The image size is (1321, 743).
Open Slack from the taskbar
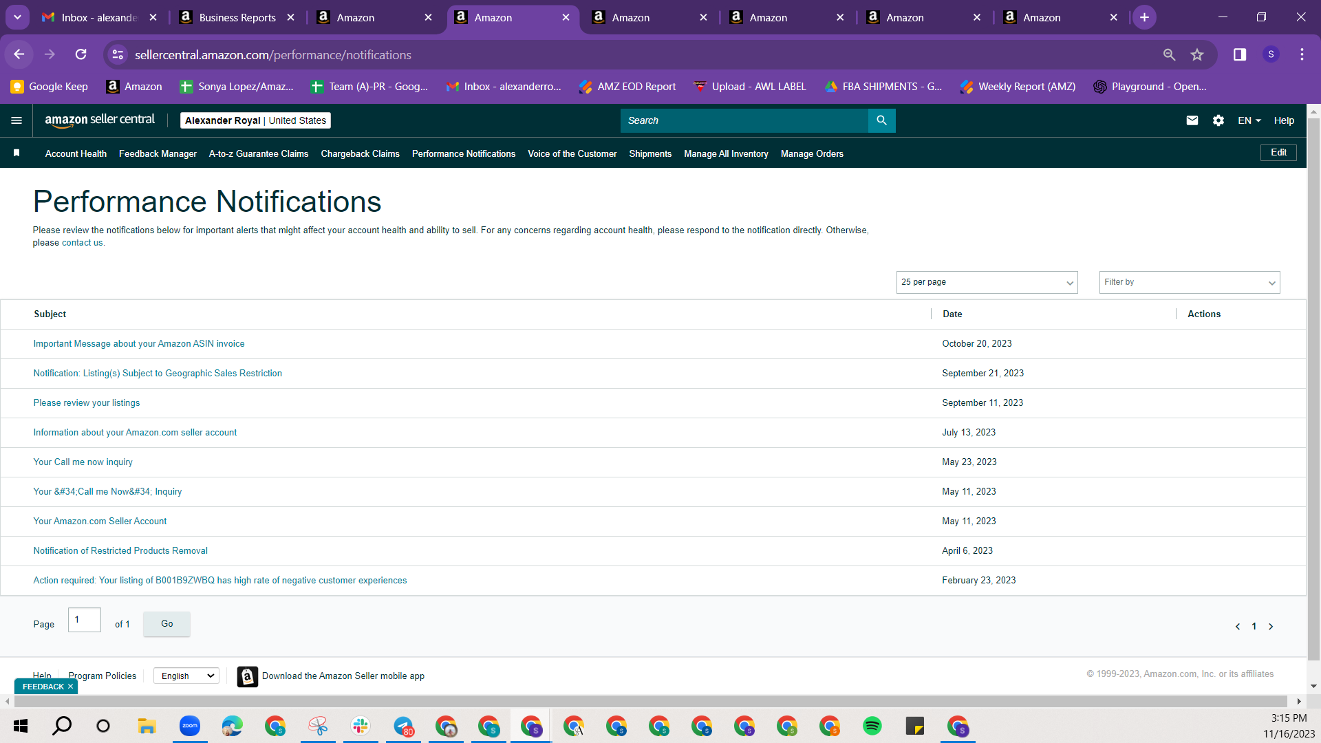coord(361,726)
